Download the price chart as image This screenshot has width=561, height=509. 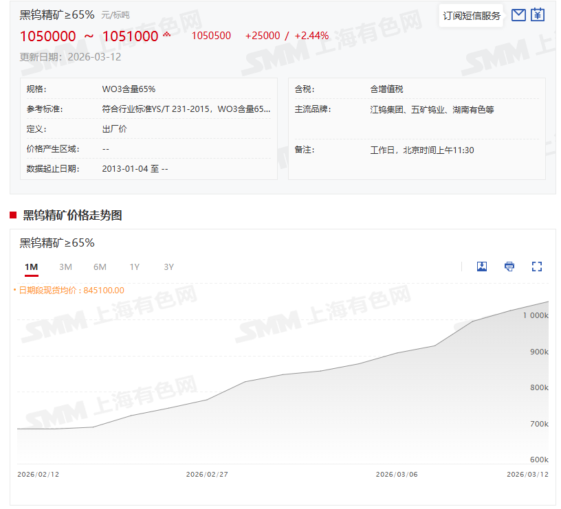pos(482,267)
